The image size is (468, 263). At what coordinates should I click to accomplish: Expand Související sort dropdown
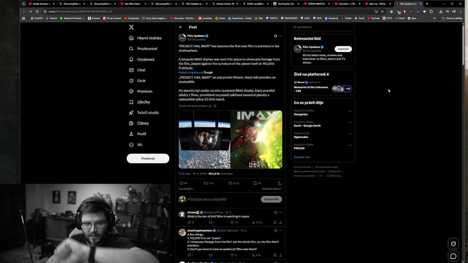tap(186, 189)
